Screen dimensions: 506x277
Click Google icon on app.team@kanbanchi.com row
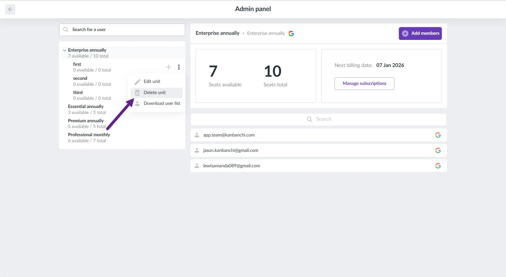click(x=438, y=135)
